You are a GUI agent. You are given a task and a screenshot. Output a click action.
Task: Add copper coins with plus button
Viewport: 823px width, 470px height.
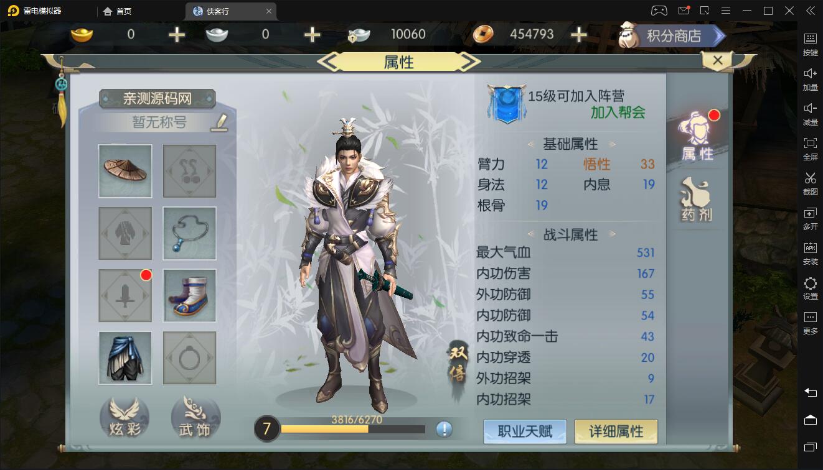(579, 35)
